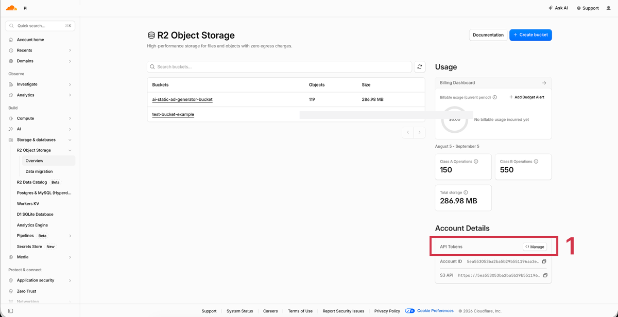Copy the S3 API URL

pyautogui.click(x=545, y=275)
